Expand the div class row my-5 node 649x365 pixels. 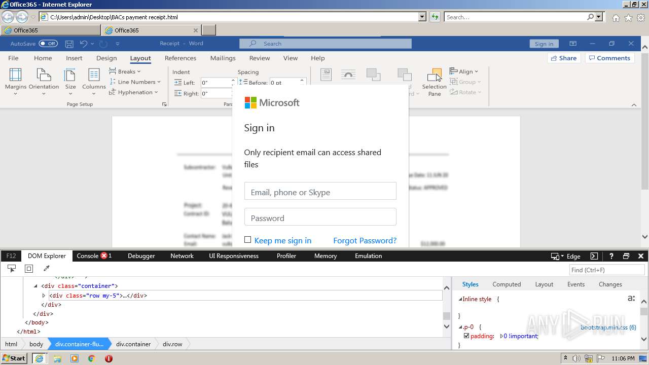(x=44, y=296)
